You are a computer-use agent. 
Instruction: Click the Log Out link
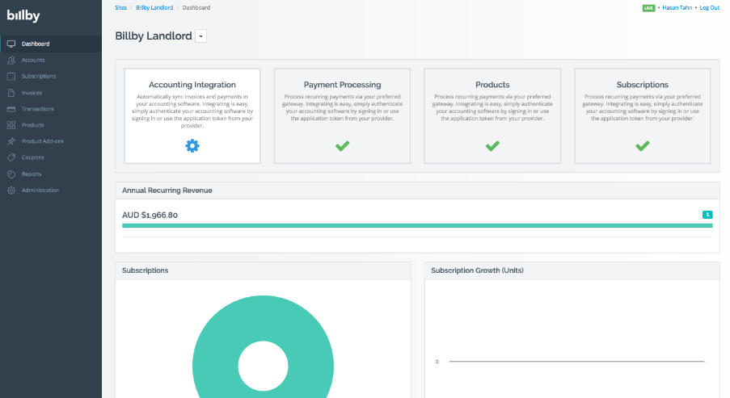click(709, 7)
